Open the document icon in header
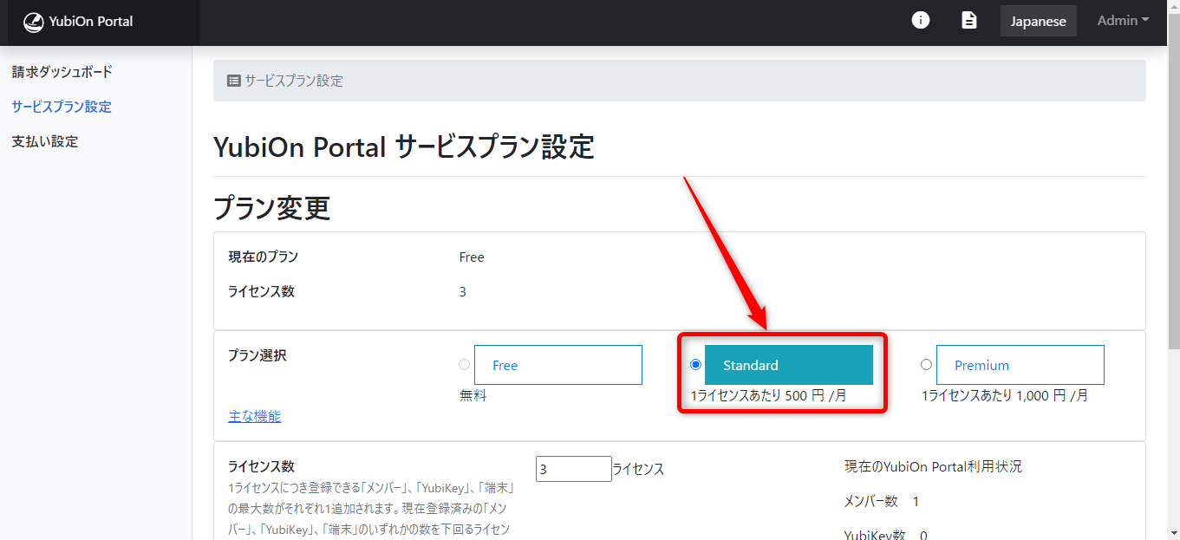Image resolution: width=1180 pixels, height=540 pixels. tap(969, 20)
